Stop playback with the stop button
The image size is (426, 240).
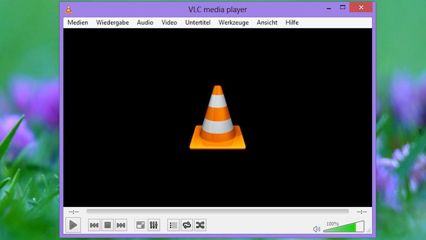pyautogui.click(x=107, y=225)
